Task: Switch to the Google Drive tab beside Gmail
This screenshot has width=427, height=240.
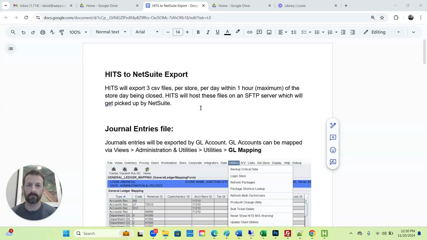Action: [x=109, y=6]
